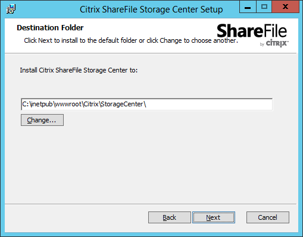Image resolution: width=303 pixels, height=237 pixels.
Task: Click 'inetpub' inside the install path
Action: coord(42,104)
